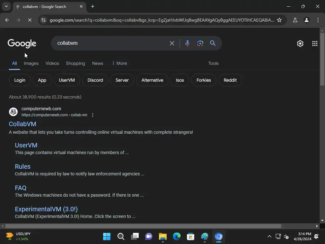Click the collabvm search input field

[112, 43]
